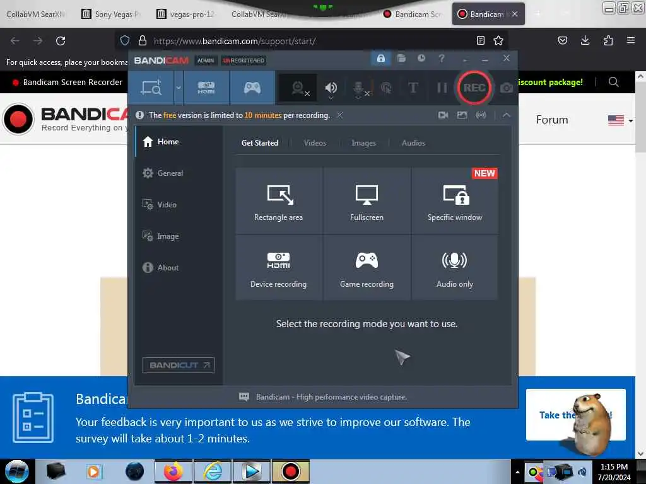
Task: Select screen recording mode icon in Bandicam toolbar
Action: click(x=151, y=88)
